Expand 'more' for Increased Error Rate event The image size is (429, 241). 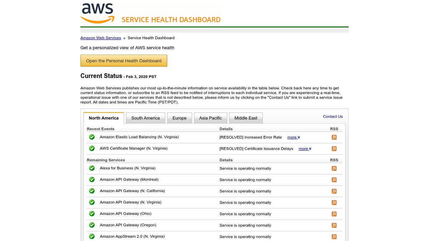294,137
